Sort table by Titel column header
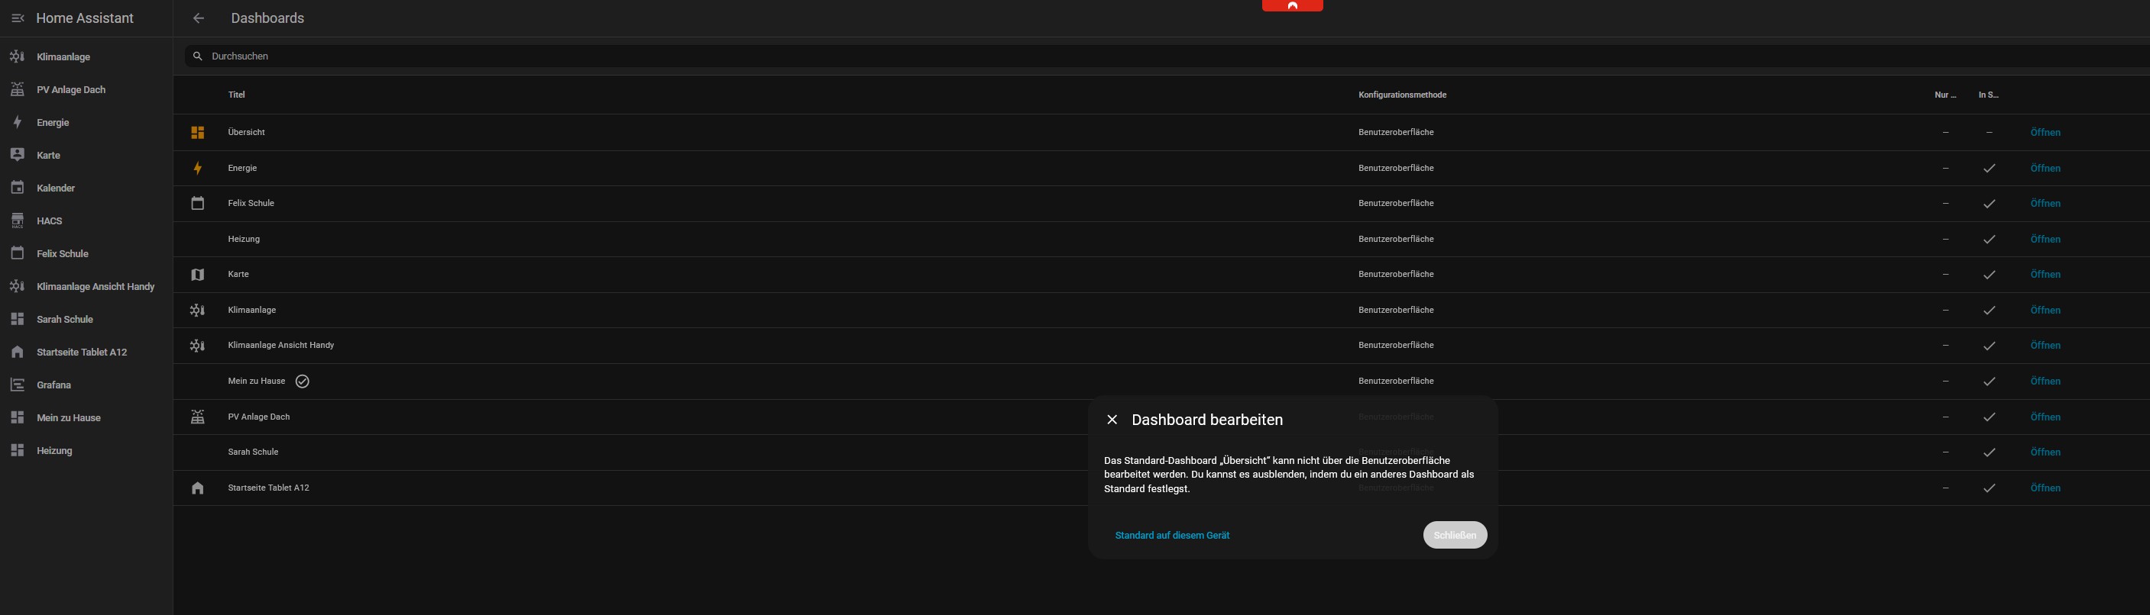This screenshot has height=615, width=2150. coord(237,95)
